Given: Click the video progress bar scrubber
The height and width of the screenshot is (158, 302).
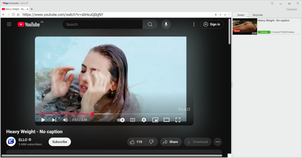Looking at the screenshot, I should [92, 114].
